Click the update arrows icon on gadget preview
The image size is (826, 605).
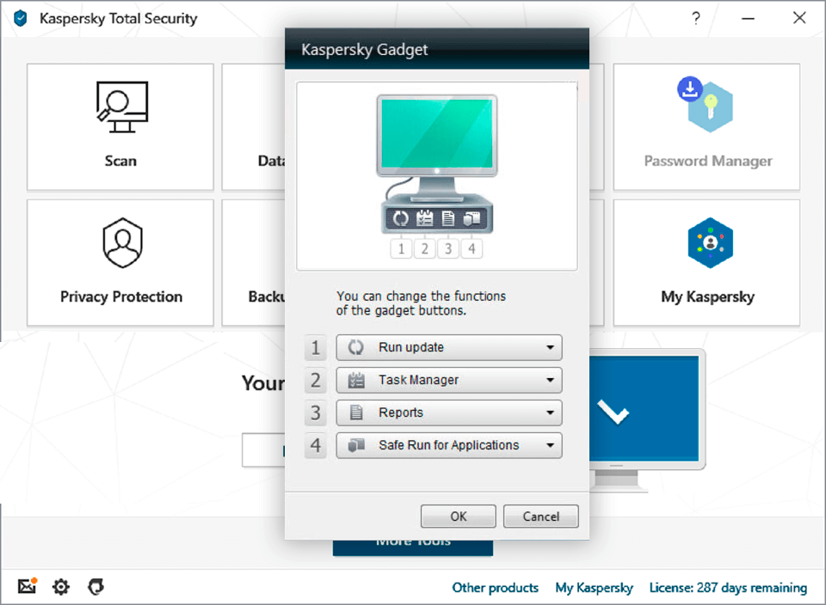click(401, 218)
